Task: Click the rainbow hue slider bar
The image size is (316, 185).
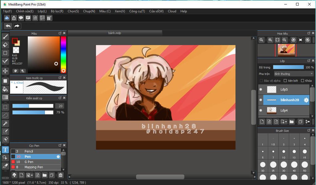Action: [x=63, y=55]
